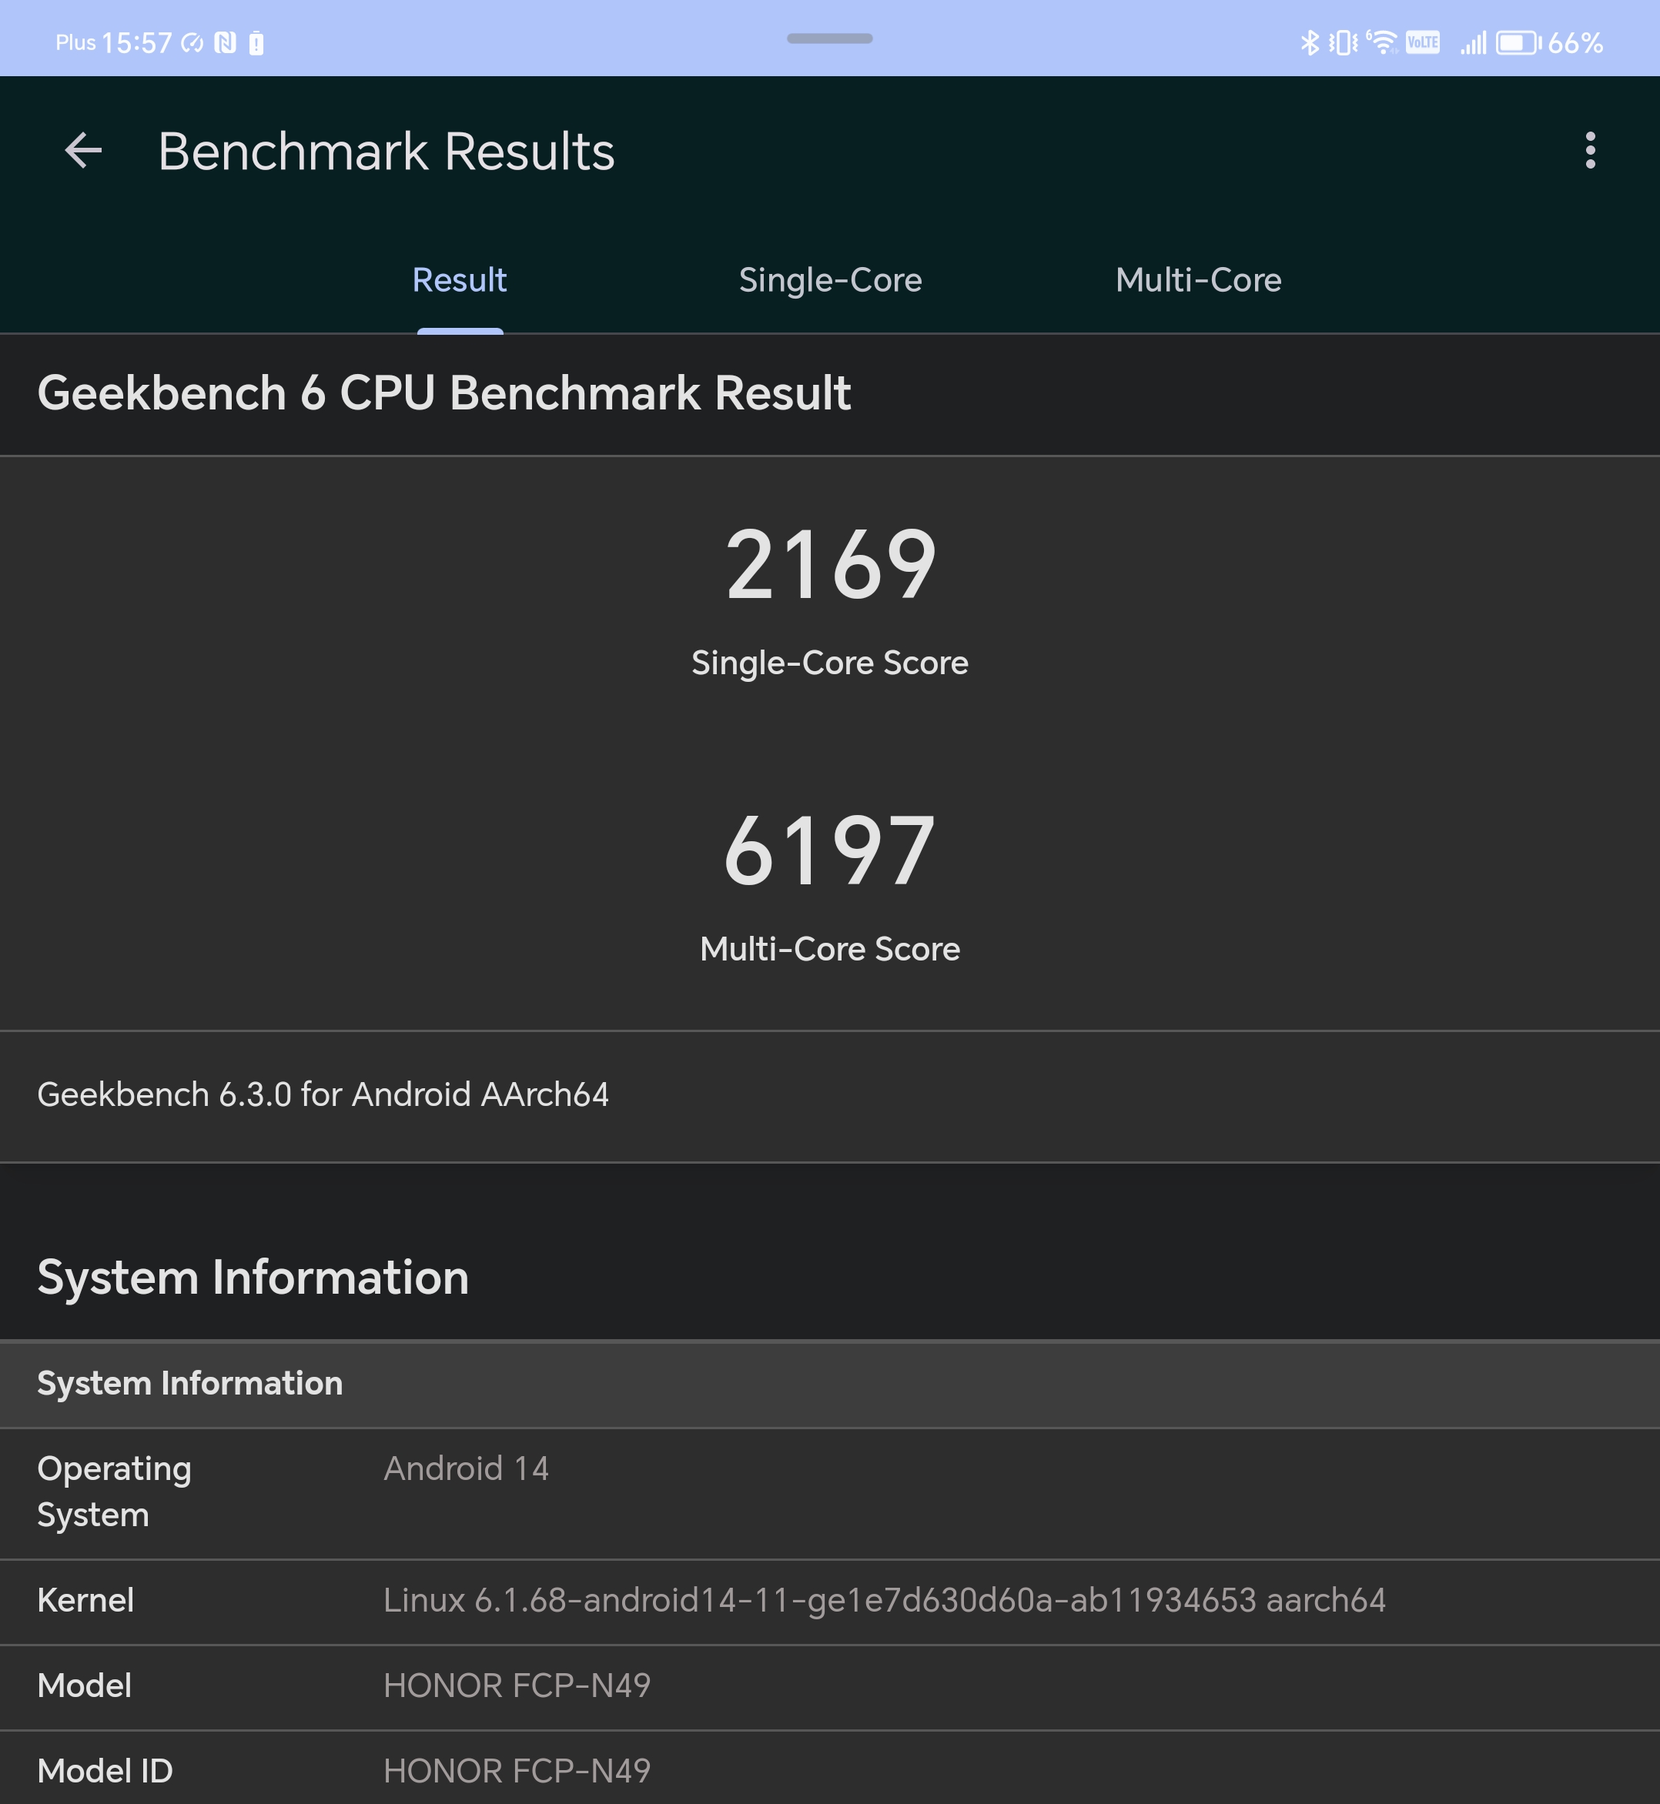The height and width of the screenshot is (1804, 1660).
Task: Switch to the Single-Core tab
Action: [830, 279]
